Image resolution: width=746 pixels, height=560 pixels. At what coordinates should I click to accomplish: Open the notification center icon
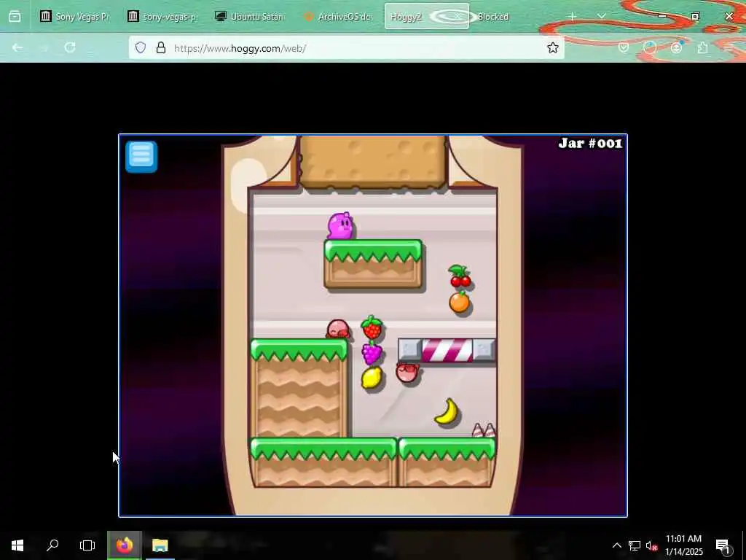(723, 545)
